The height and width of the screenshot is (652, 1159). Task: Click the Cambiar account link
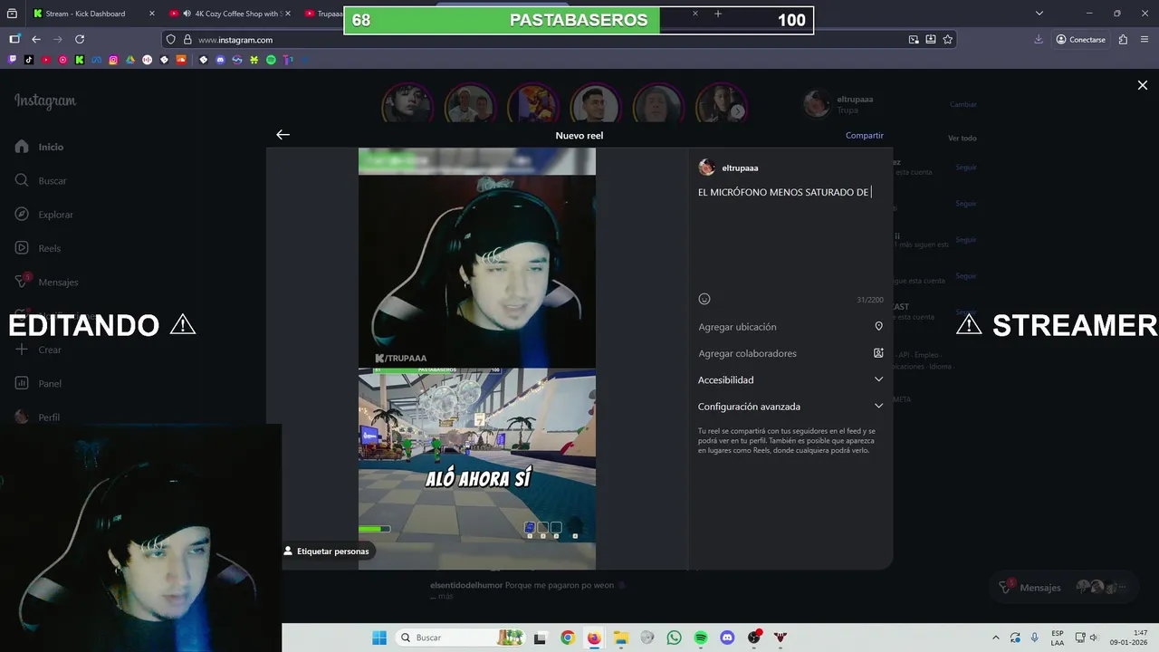963,104
